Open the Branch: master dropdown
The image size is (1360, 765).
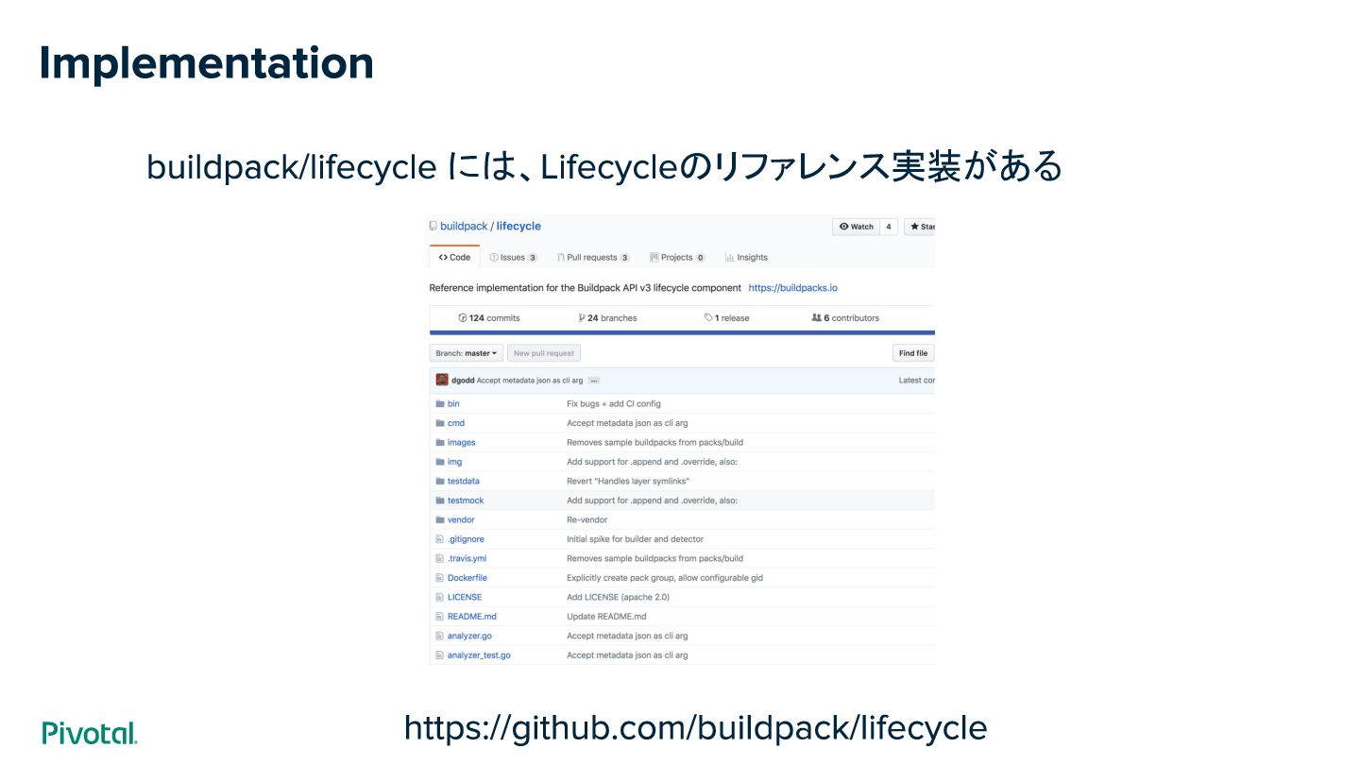[x=467, y=353]
